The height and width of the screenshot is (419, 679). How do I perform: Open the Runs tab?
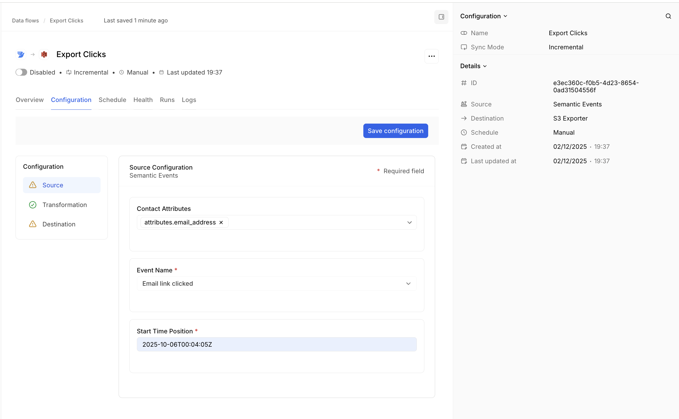point(167,100)
